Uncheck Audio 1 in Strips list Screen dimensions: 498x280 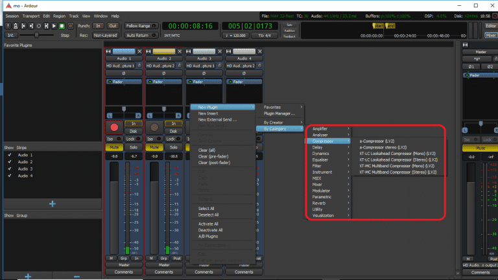(10, 156)
